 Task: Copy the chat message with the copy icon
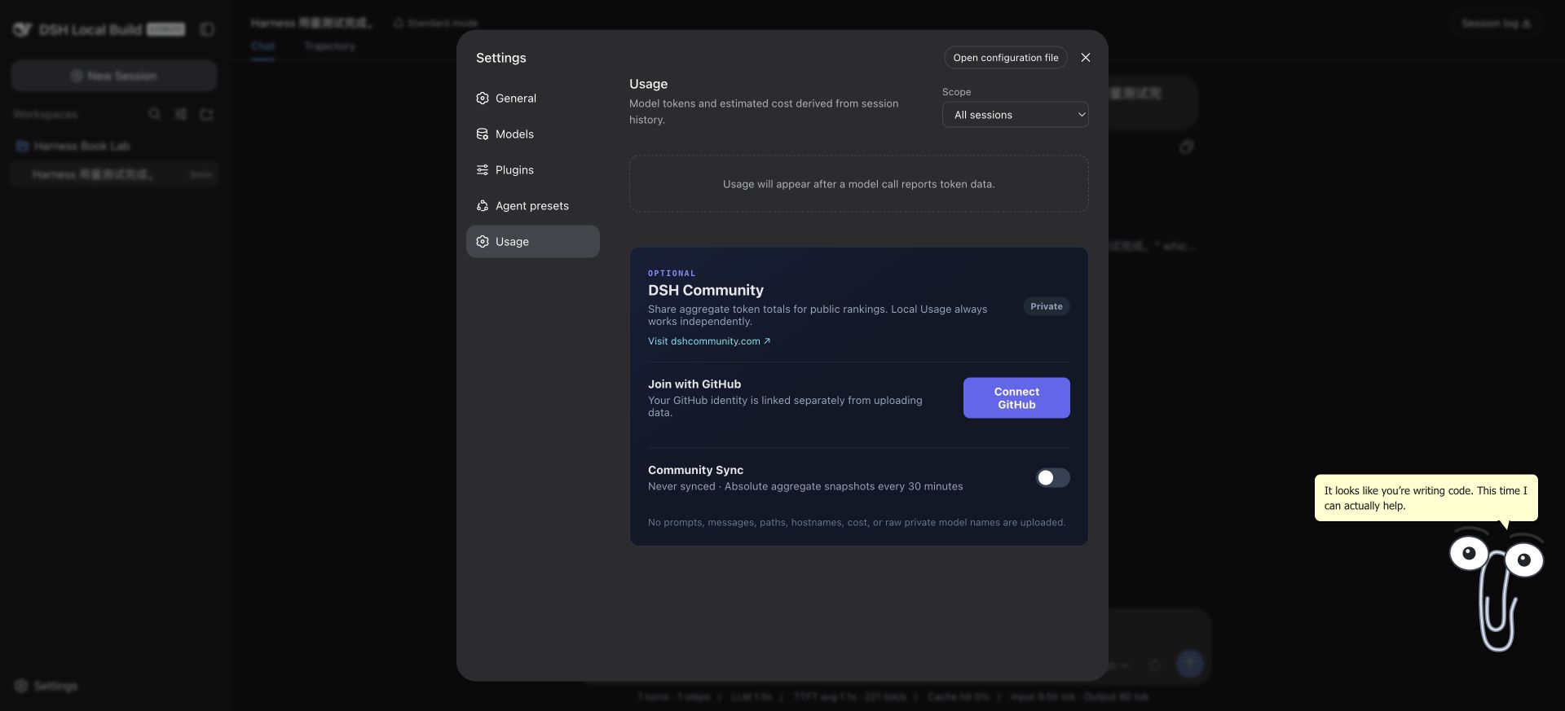point(1186,147)
